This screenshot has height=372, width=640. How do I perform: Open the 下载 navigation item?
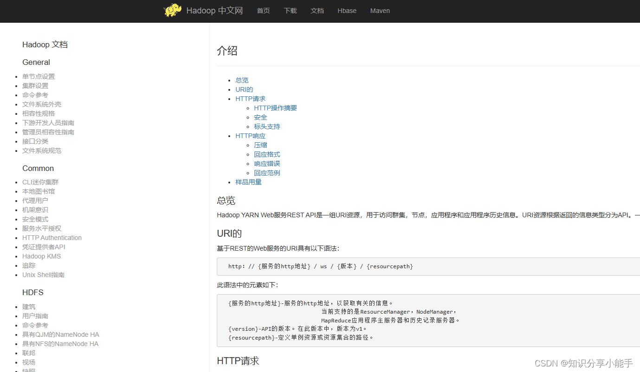[290, 11]
